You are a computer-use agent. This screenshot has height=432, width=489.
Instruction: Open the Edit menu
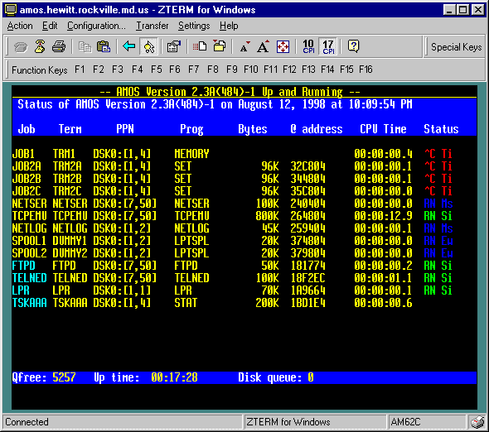[x=50, y=26]
